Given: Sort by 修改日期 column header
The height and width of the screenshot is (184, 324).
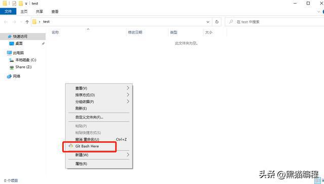Looking at the screenshot, I should (135, 32).
